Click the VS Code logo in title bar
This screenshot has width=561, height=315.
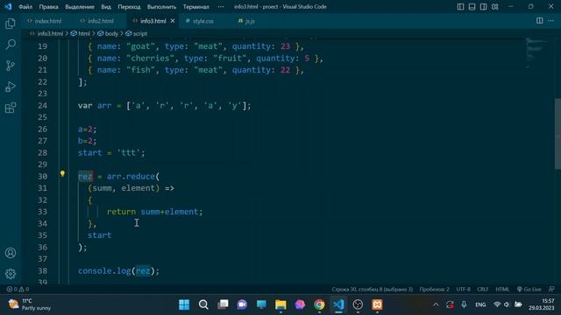[8, 6]
